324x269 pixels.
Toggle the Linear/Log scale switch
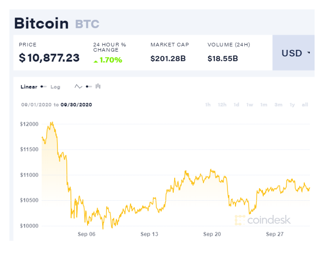pos(44,87)
